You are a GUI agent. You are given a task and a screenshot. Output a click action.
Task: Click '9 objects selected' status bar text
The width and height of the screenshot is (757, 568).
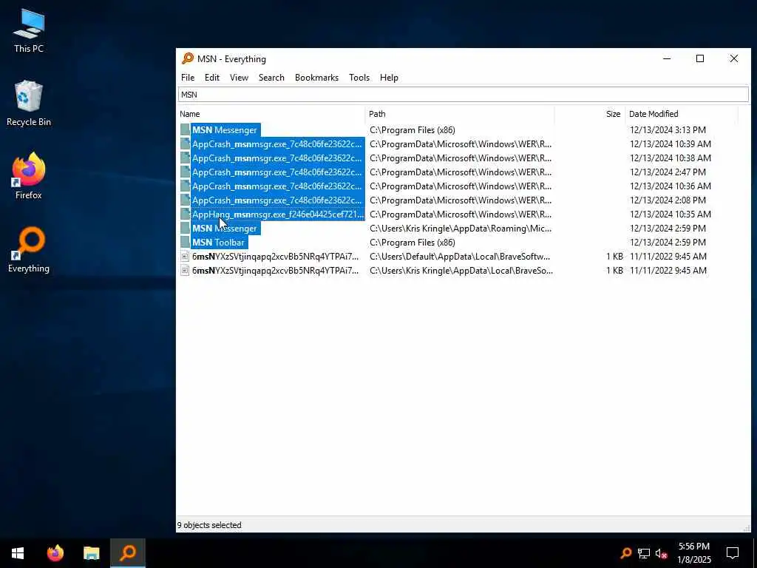[209, 525]
